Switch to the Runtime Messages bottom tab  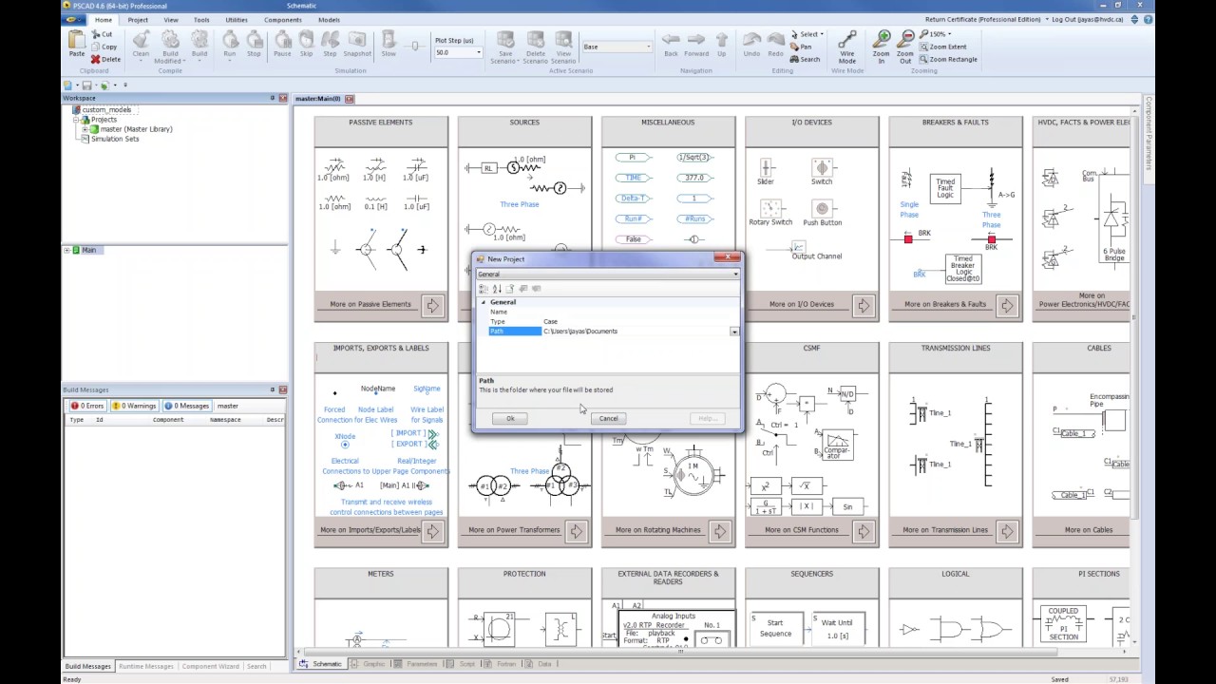[x=145, y=667]
